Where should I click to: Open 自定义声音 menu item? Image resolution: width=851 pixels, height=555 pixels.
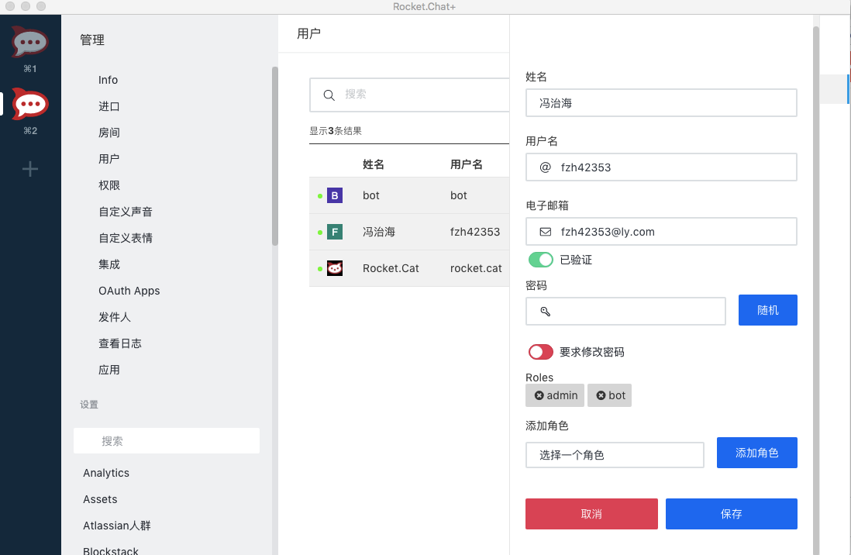coord(126,212)
